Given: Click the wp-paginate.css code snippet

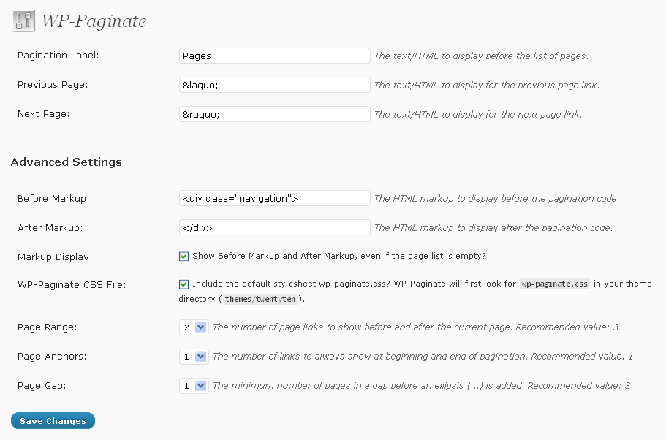Looking at the screenshot, I should tap(553, 284).
